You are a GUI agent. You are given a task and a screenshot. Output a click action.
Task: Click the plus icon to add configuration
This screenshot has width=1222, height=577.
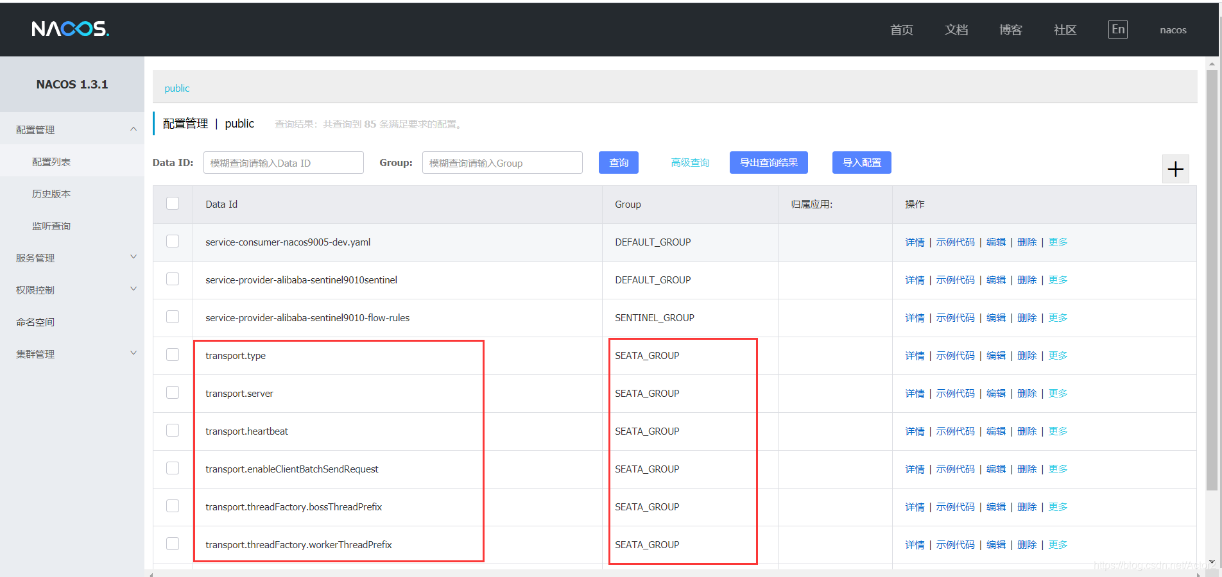point(1176,169)
